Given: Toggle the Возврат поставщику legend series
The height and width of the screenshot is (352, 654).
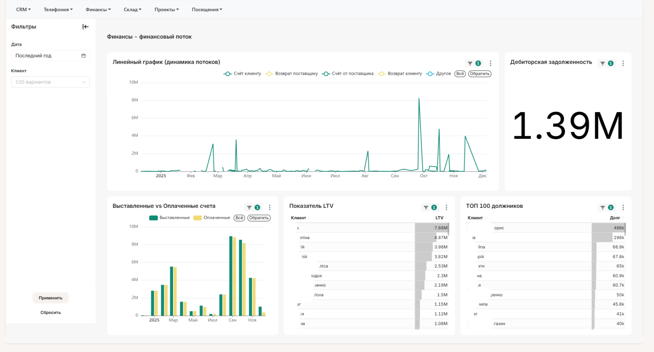Looking at the screenshot, I should (x=291, y=74).
